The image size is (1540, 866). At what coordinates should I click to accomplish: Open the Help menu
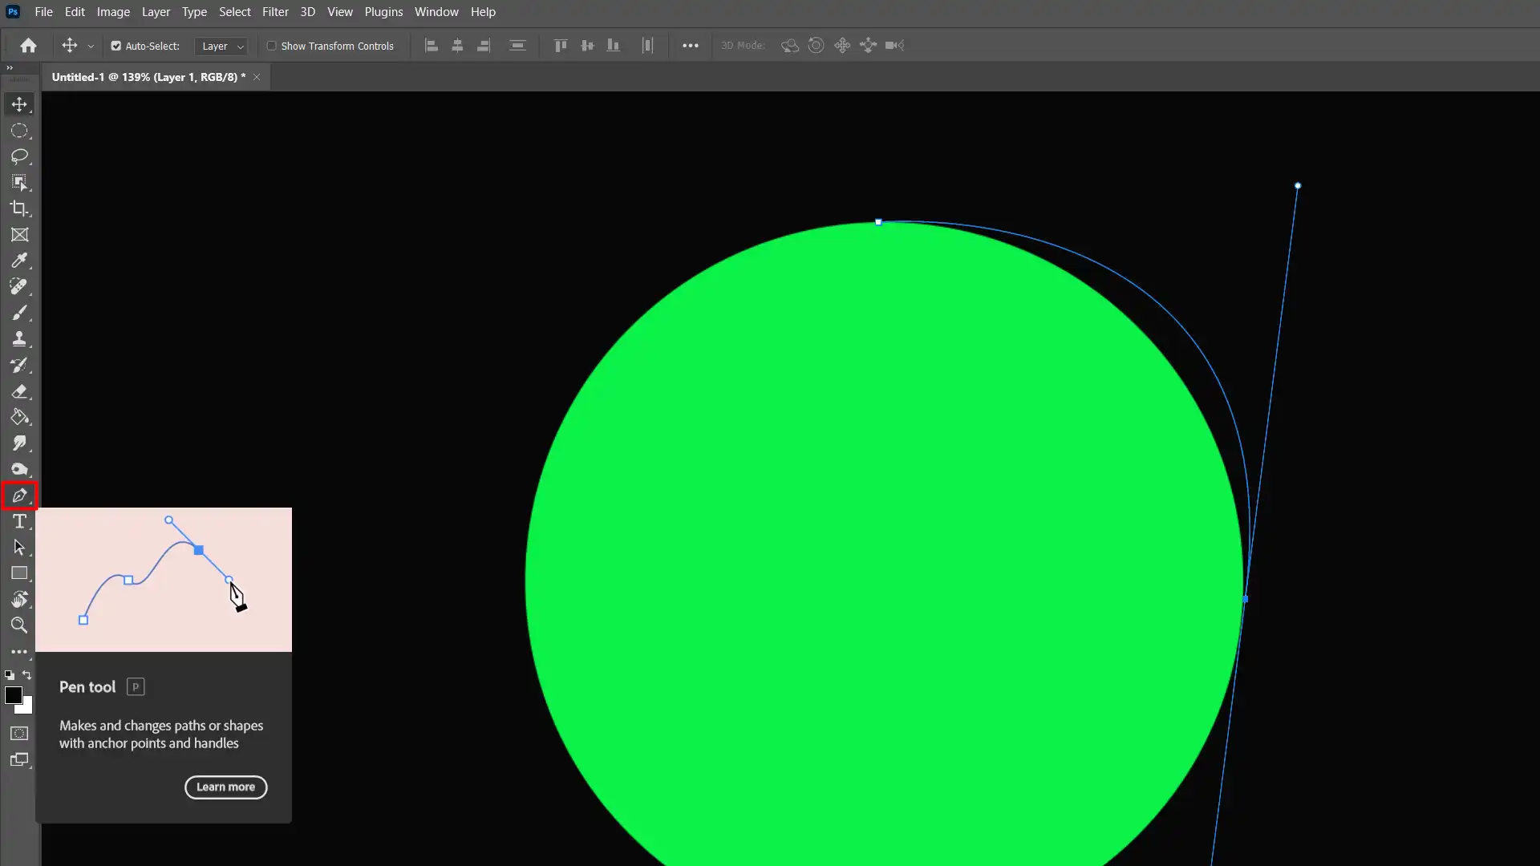pyautogui.click(x=483, y=12)
